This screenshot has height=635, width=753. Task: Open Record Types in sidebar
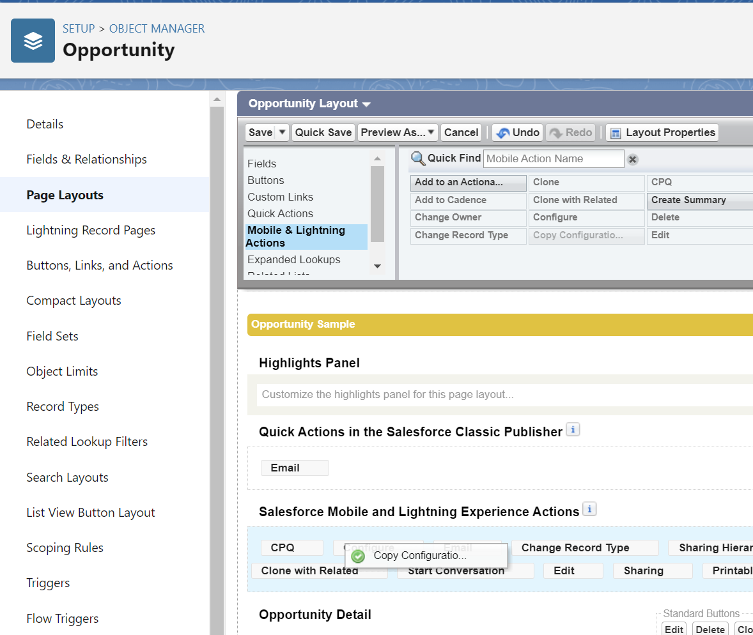click(63, 406)
